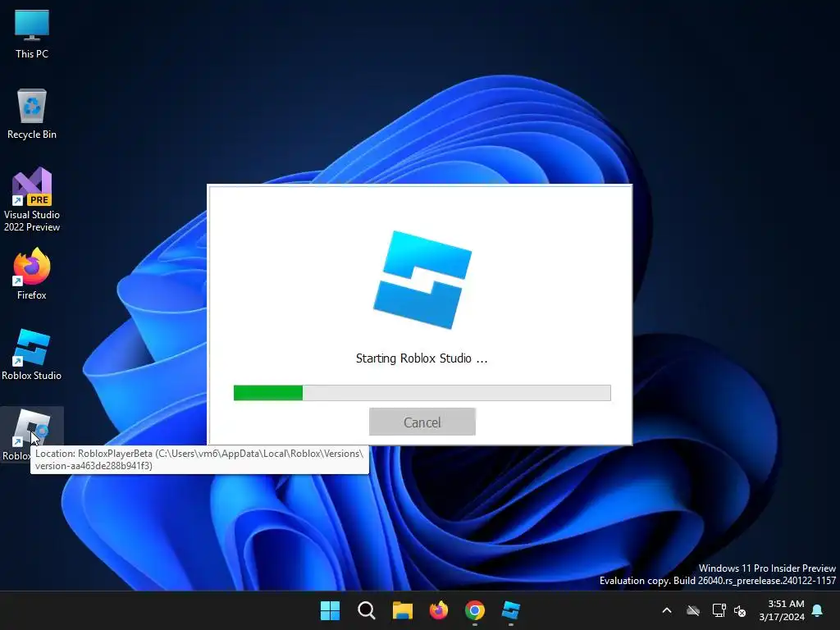This screenshot has height=630, width=840.
Task: Click the RobloxPlayerBeta location tooltip
Action: [x=200, y=459]
